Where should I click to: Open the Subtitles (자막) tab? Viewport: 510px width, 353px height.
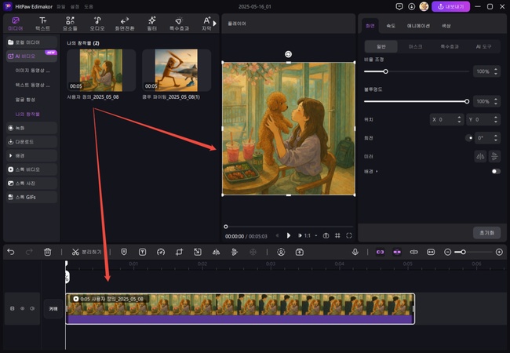pos(206,24)
